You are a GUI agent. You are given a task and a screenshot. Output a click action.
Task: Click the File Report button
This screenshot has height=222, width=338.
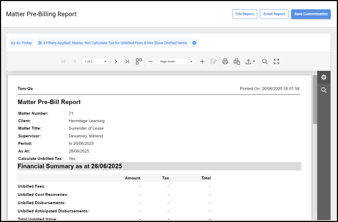(x=244, y=14)
